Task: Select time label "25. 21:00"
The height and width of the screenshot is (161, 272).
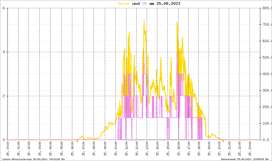Action: [x=229, y=149]
